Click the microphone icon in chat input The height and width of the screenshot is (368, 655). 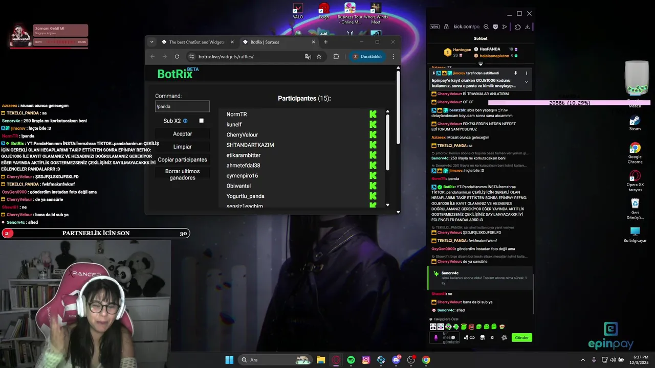pyautogui.click(x=436, y=338)
